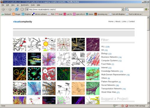Open the Links page link
This screenshot has height=108, width=150.
click(x=124, y=22)
